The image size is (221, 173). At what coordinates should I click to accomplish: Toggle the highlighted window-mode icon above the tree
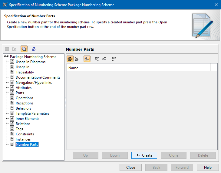24,49
